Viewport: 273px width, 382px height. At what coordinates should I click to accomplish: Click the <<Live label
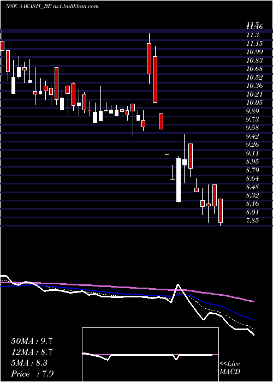(230, 364)
